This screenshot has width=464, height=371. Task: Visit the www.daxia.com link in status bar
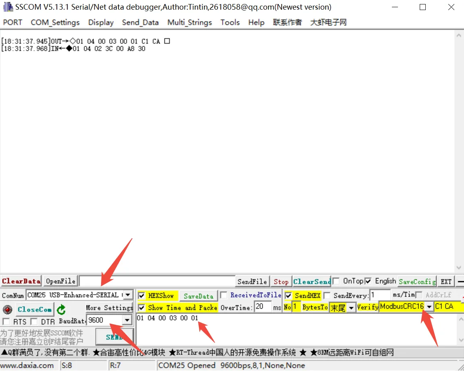(x=28, y=365)
